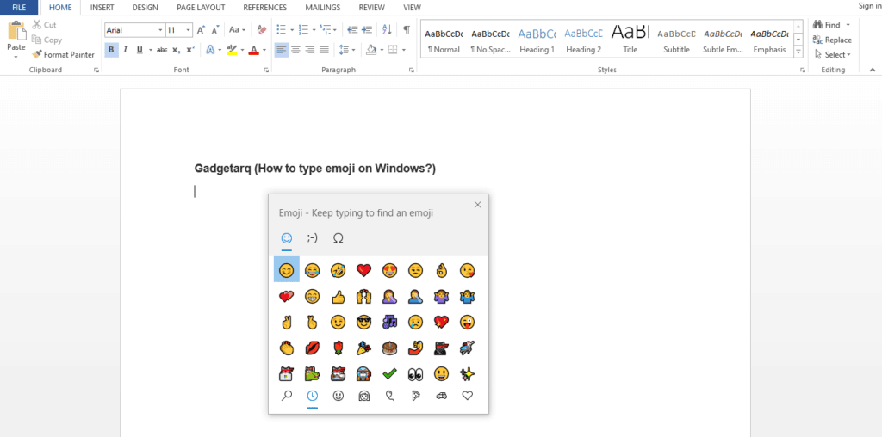Toggle Bold formatting

click(x=111, y=50)
